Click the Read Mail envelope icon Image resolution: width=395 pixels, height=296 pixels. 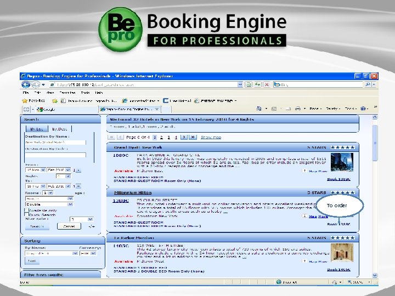(288, 109)
